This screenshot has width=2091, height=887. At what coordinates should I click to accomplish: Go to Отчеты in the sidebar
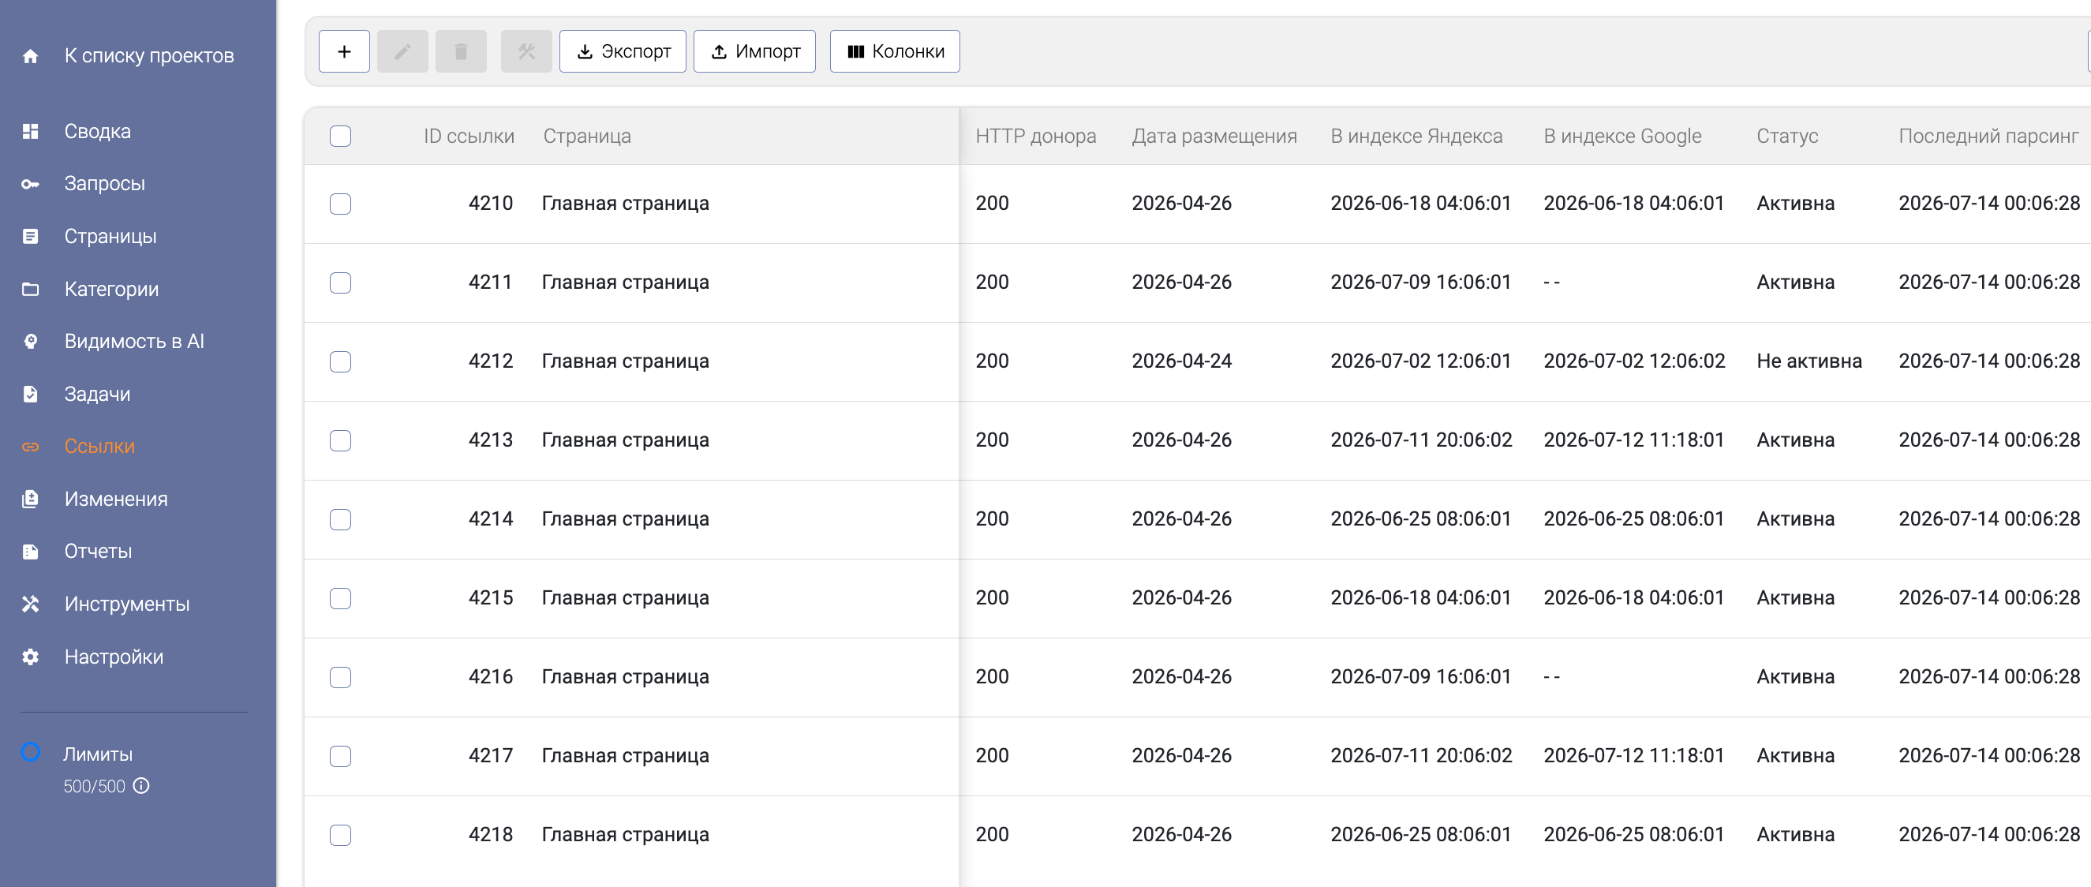pyautogui.click(x=98, y=551)
